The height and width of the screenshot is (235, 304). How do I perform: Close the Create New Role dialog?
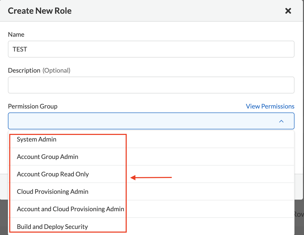288,11
